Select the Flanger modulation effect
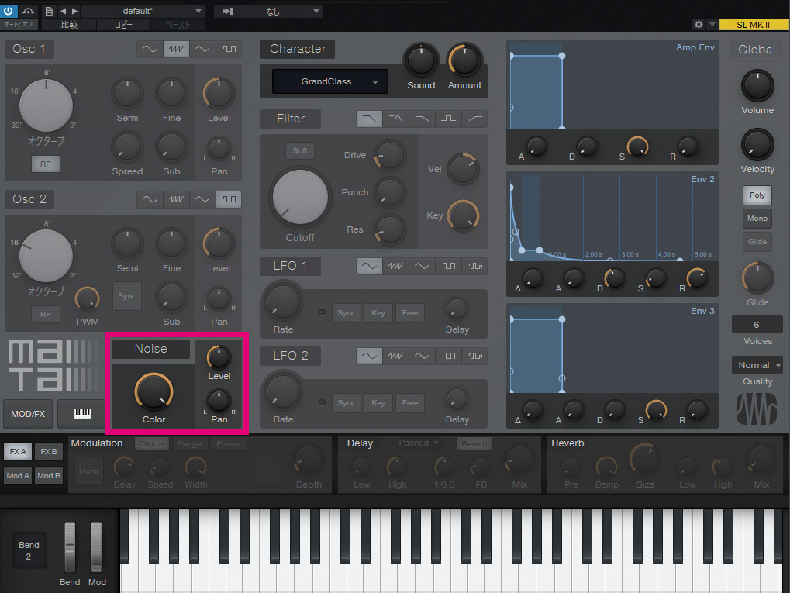This screenshot has width=790, height=593. 191,444
